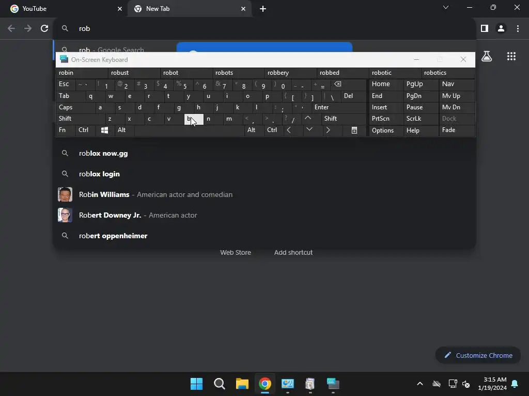The height and width of the screenshot is (396, 529).
Task: Click Add shortcut on New Tab page
Action: [x=293, y=253]
